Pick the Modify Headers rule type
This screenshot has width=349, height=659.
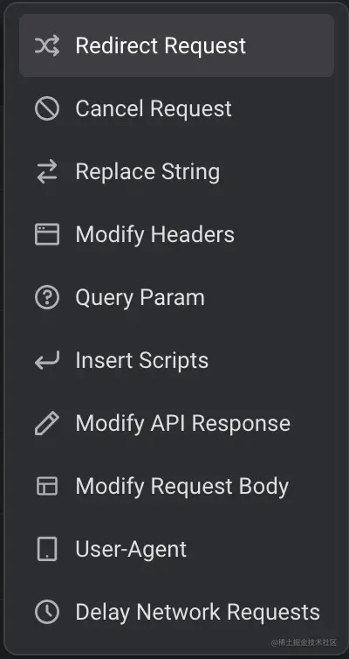click(176, 234)
